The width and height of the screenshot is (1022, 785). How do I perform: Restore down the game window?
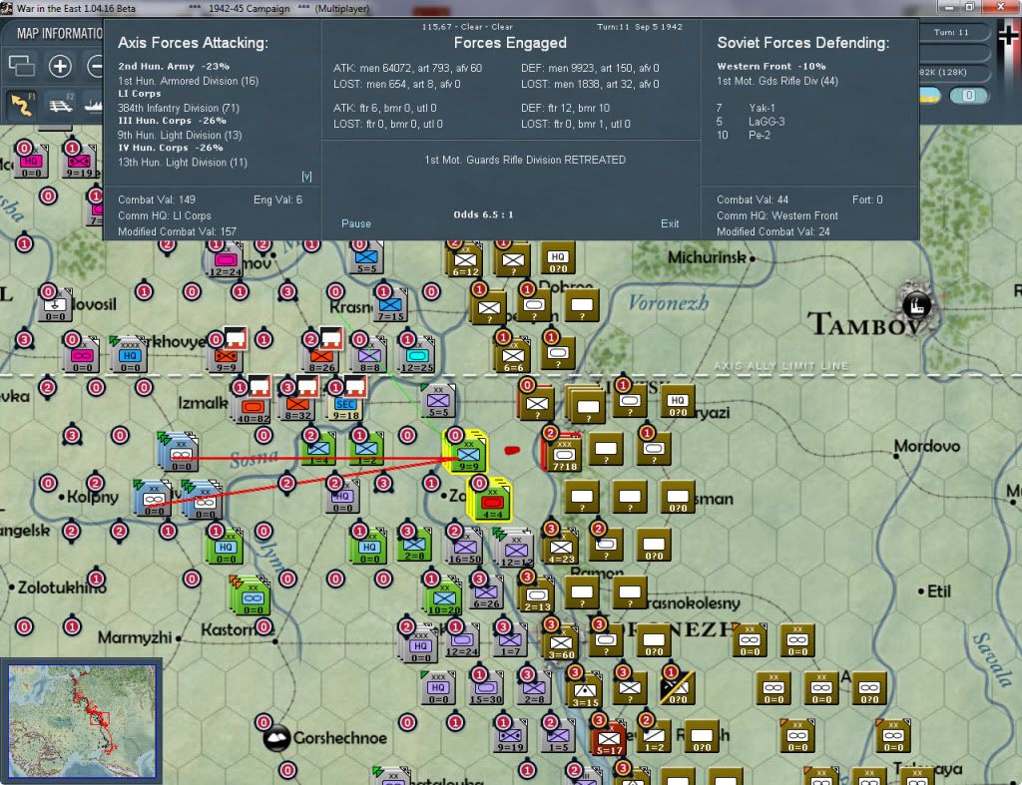(970, 7)
